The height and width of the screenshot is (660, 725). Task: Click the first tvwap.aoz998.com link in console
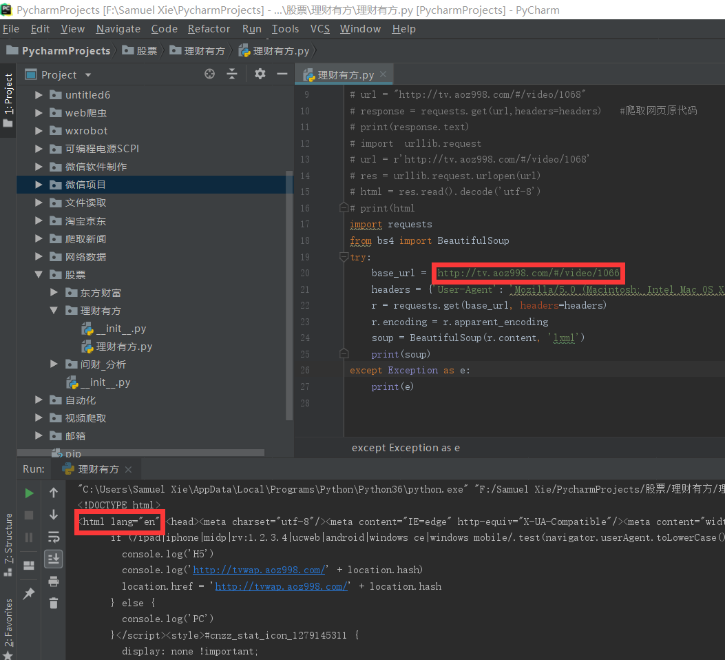point(259,570)
